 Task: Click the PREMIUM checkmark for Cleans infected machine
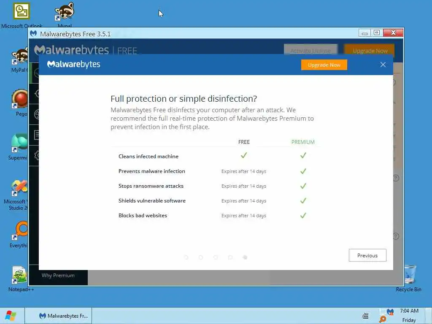303,155
